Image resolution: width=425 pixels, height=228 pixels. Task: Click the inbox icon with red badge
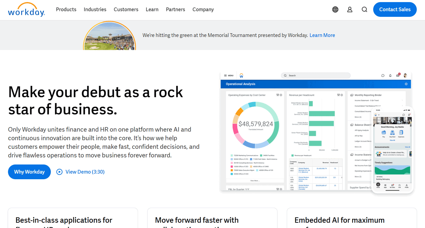(x=398, y=75)
